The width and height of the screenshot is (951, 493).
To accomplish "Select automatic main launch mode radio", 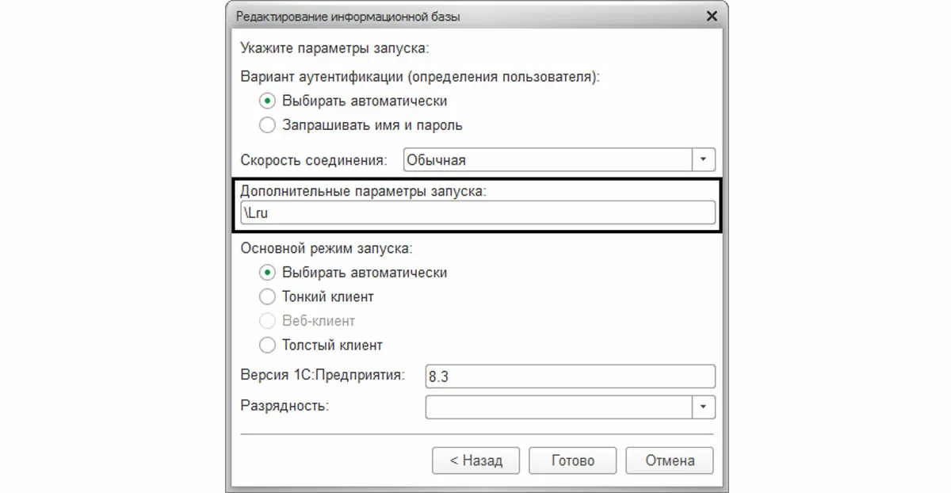I will tap(268, 273).
